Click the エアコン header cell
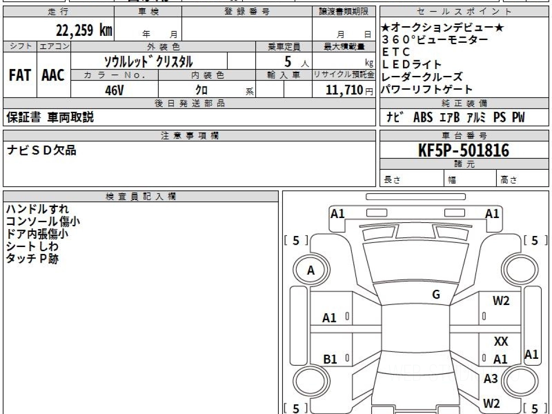Image resolution: width=552 pixels, height=414 pixels. [x=54, y=46]
